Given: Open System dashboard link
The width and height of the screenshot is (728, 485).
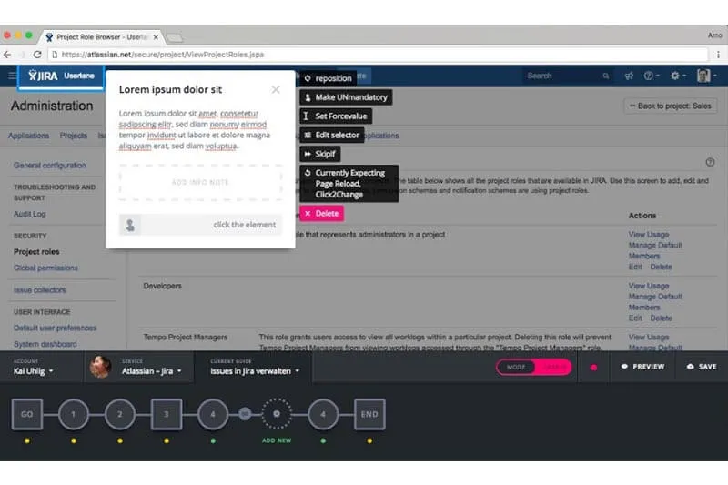Looking at the screenshot, I should click(x=45, y=344).
